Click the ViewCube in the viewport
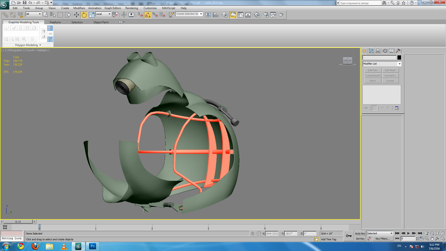446x251 pixels. [x=347, y=60]
